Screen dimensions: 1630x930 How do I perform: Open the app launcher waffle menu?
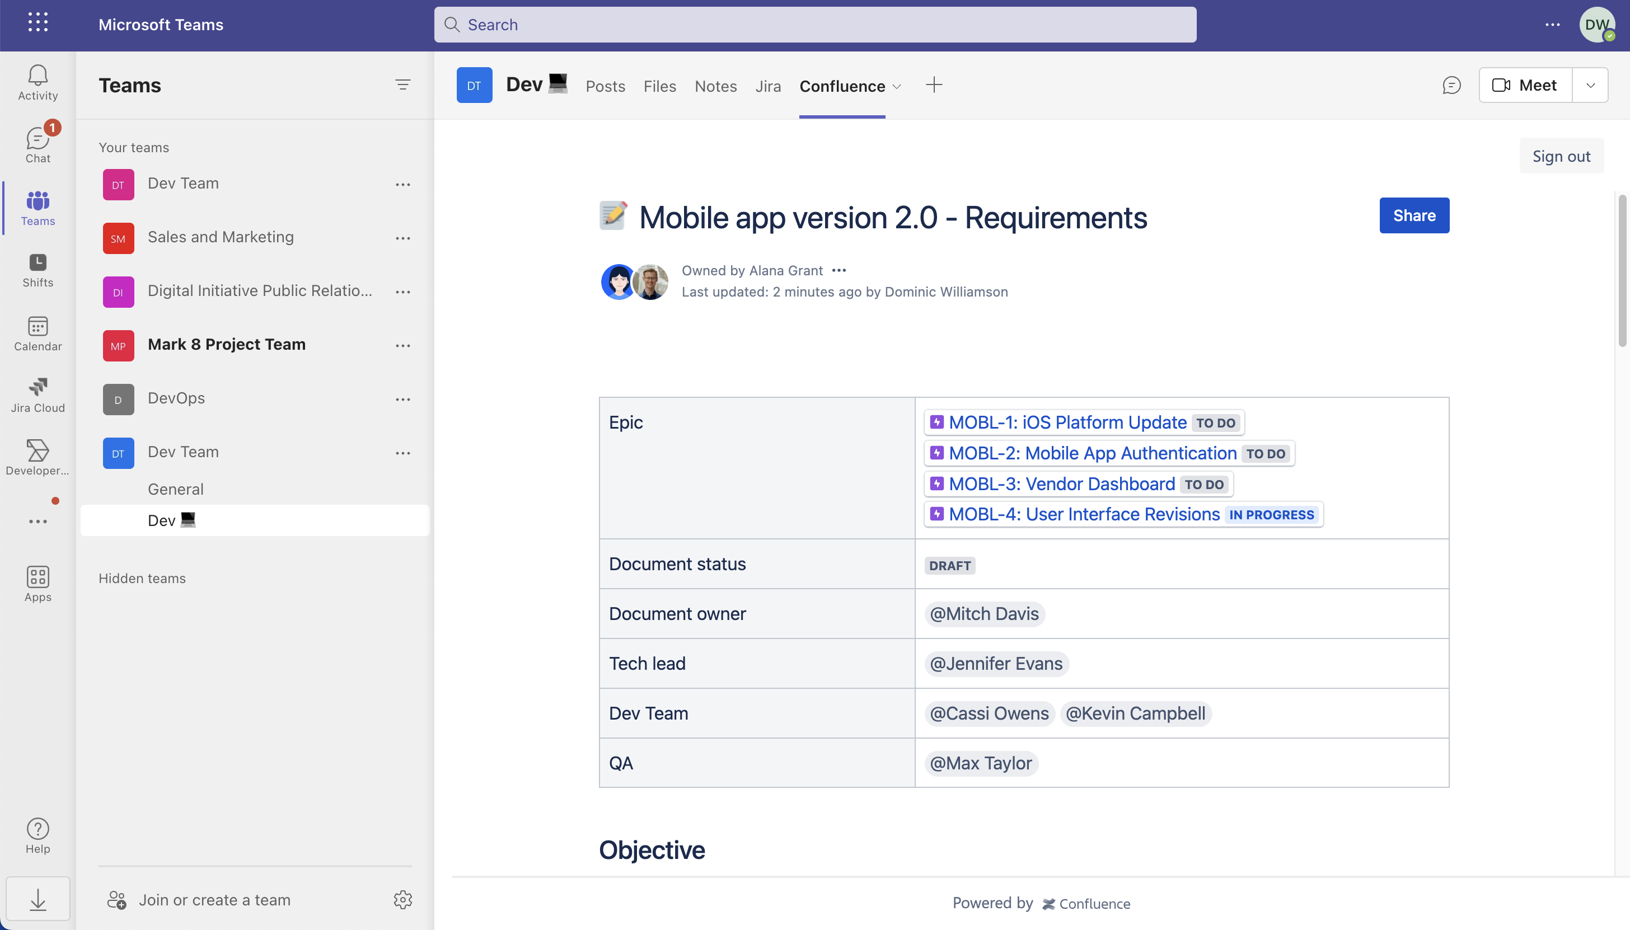tap(37, 23)
